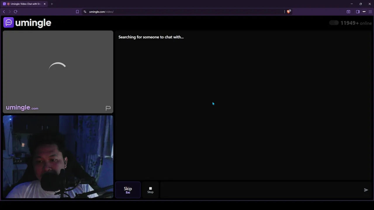
Task: Click the umingle logo in header
Action: (x=27, y=23)
